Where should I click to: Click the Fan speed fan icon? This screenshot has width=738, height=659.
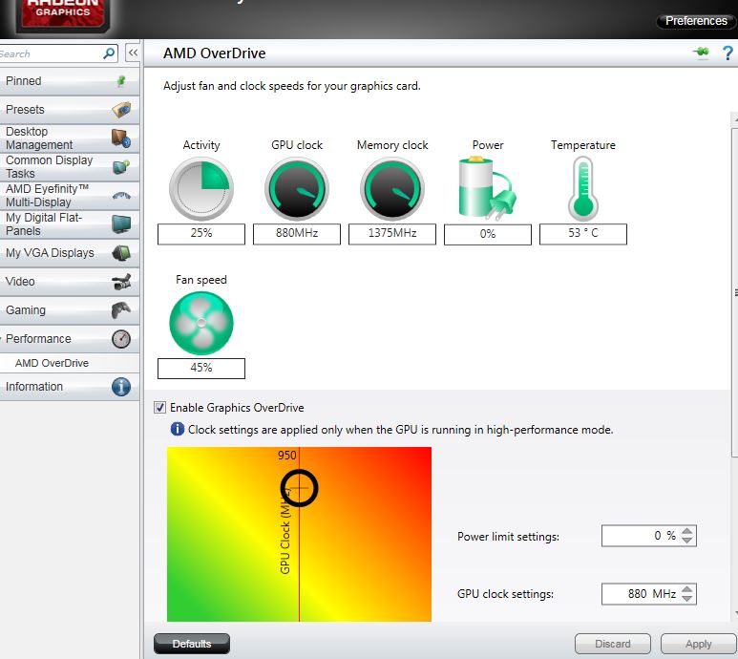201,323
